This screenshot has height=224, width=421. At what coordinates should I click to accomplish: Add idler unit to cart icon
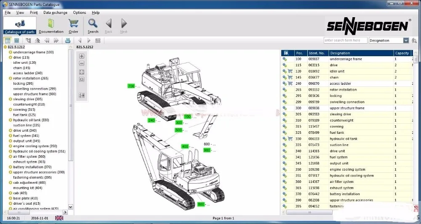pyautogui.click(x=290, y=71)
